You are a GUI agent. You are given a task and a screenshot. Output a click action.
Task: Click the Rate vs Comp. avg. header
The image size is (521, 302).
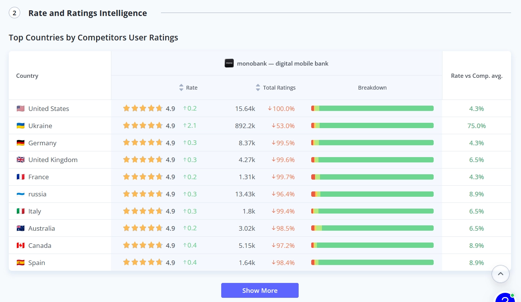(477, 75)
